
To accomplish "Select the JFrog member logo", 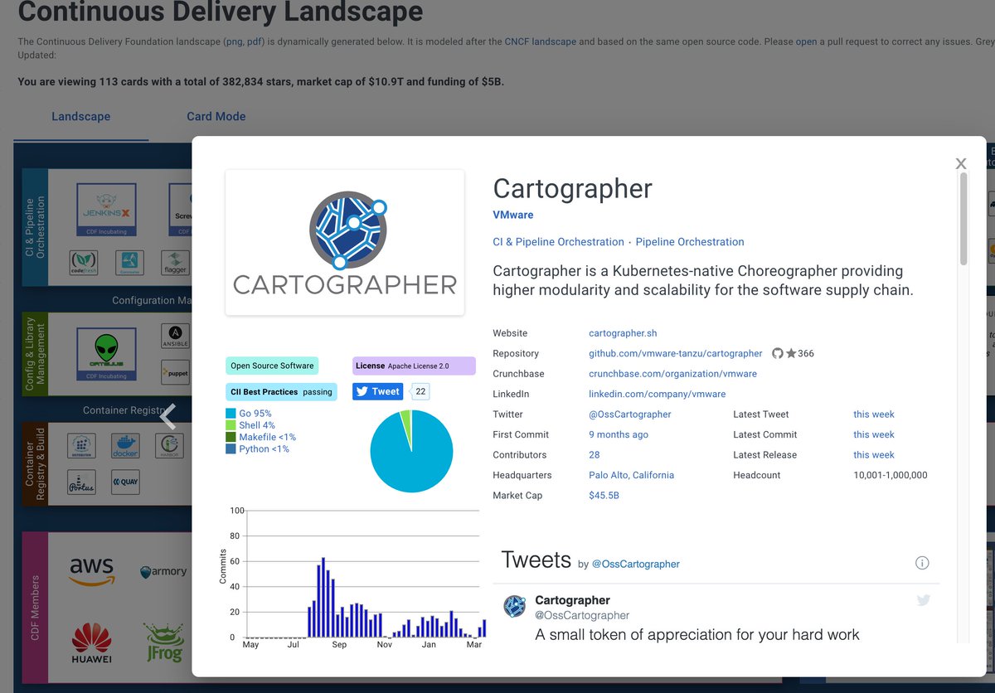I will (x=163, y=643).
